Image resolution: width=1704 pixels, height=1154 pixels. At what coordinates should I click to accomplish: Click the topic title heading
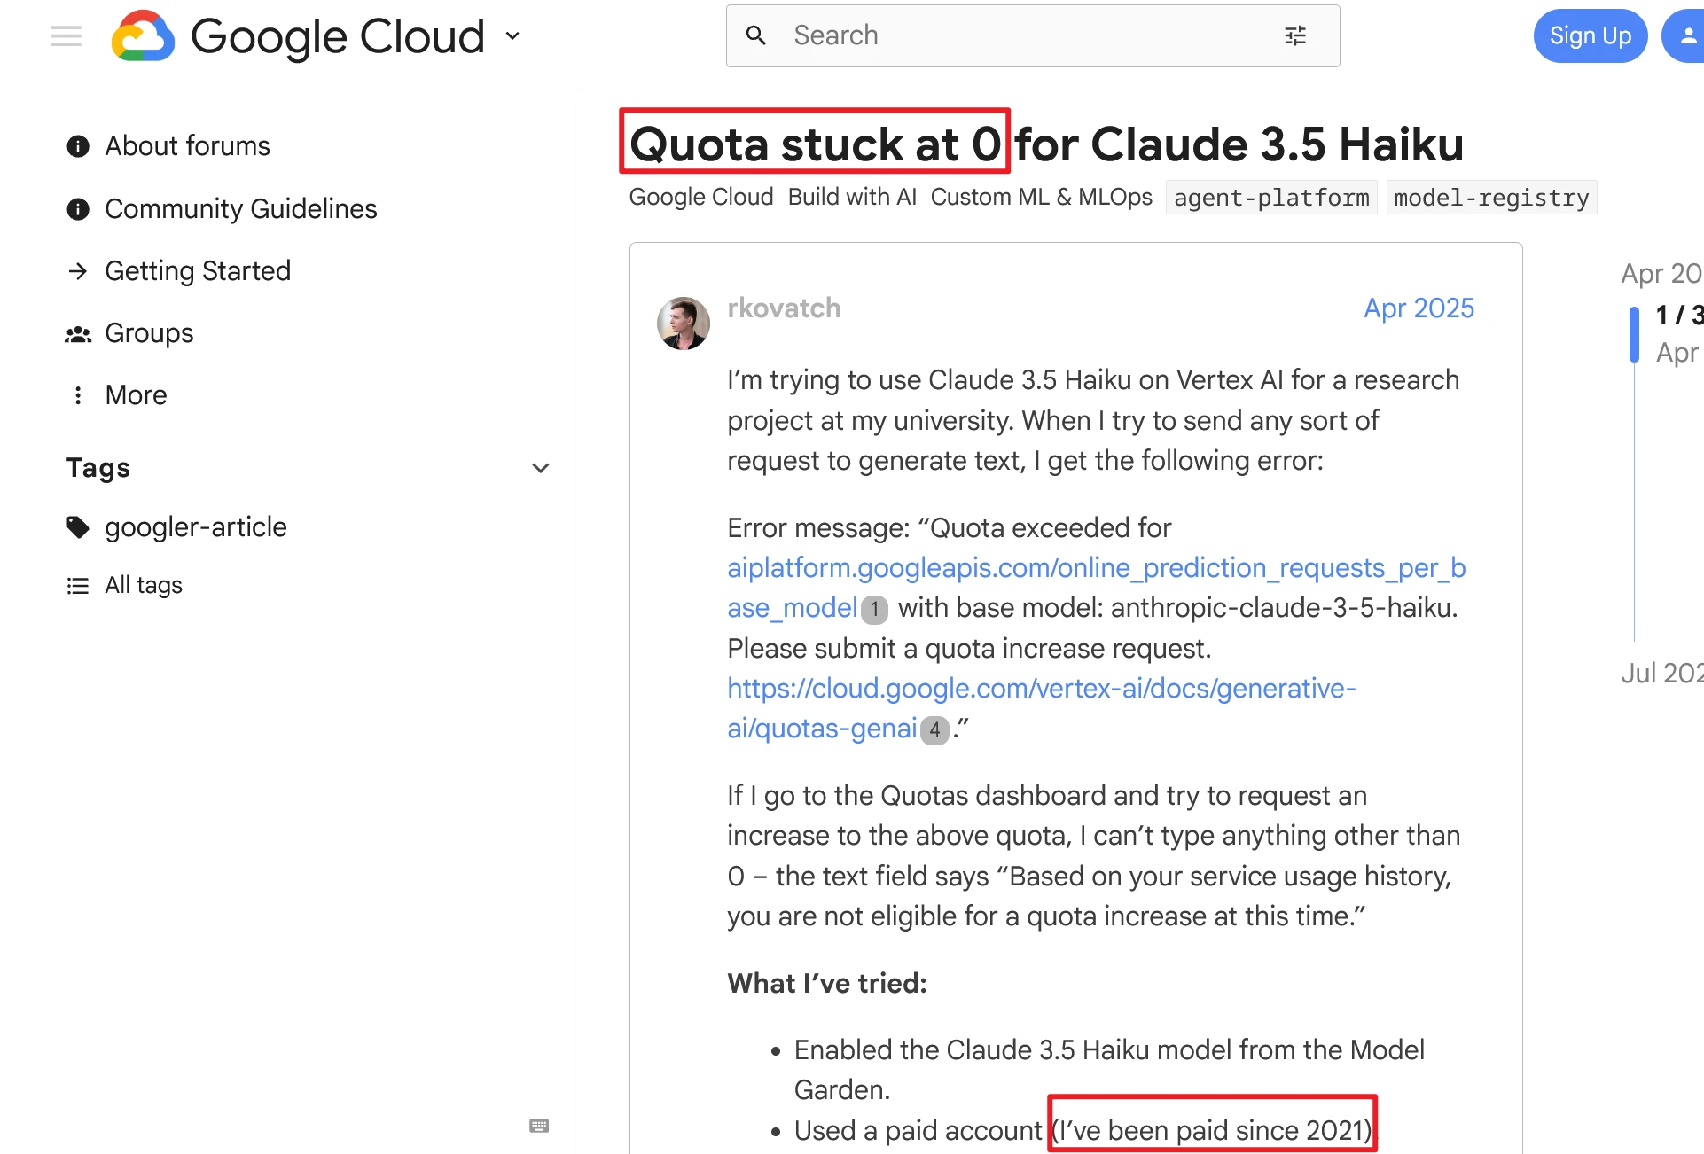(x=1046, y=144)
